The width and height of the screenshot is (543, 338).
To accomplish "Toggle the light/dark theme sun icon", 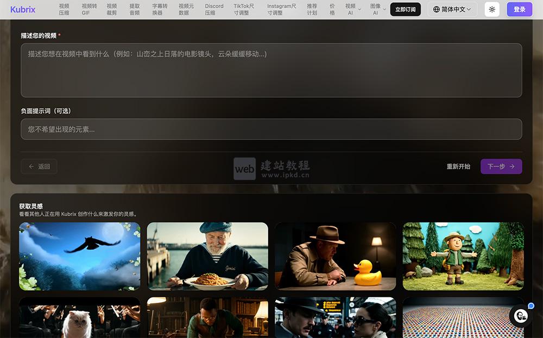I will point(492,9).
